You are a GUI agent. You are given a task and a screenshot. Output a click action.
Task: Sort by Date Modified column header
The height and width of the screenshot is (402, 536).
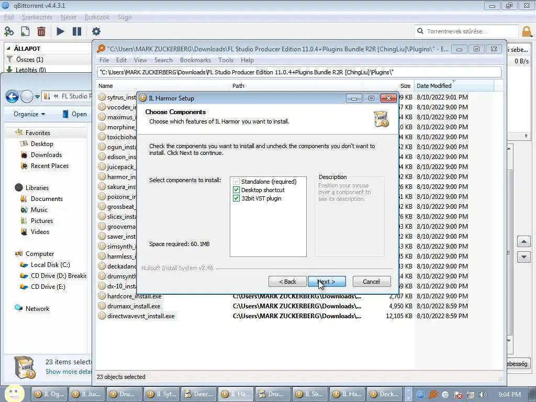454,86
